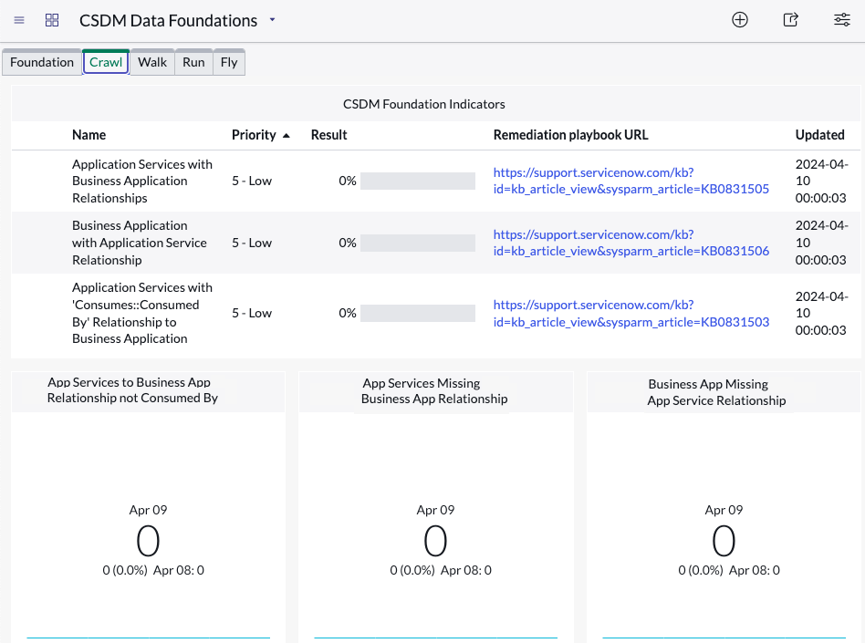This screenshot has width=865, height=643.
Task: Select 'Application Services with Business Application Relationships' row name
Action: tap(142, 181)
